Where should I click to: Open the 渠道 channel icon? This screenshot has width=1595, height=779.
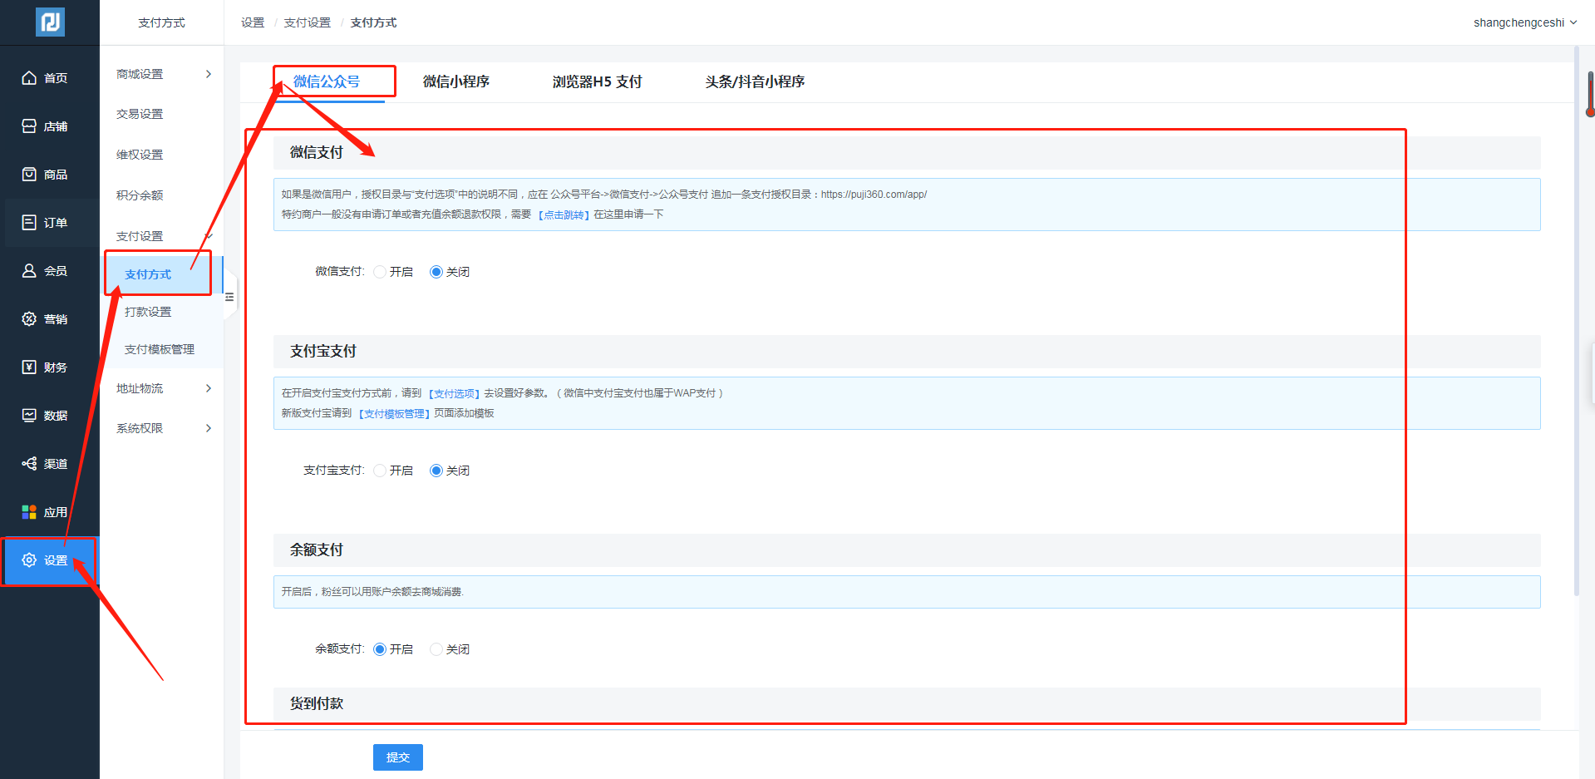tap(29, 464)
